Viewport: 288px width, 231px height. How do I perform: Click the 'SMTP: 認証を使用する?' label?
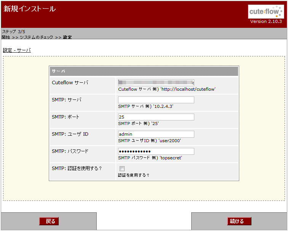click(x=77, y=168)
